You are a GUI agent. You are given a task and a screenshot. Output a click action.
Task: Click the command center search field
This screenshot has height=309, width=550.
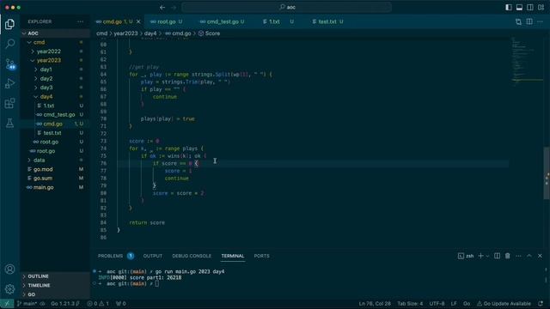pos(286,7)
